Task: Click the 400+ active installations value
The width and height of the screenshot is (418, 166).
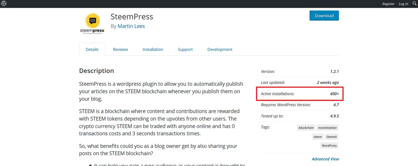Action: point(334,94)
